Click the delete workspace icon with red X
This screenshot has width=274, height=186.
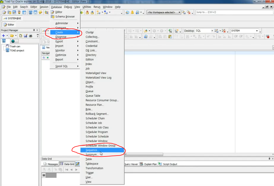click(188, 12)
